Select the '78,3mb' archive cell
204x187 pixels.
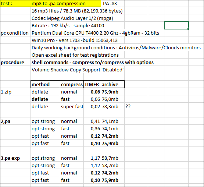(113, 107)
